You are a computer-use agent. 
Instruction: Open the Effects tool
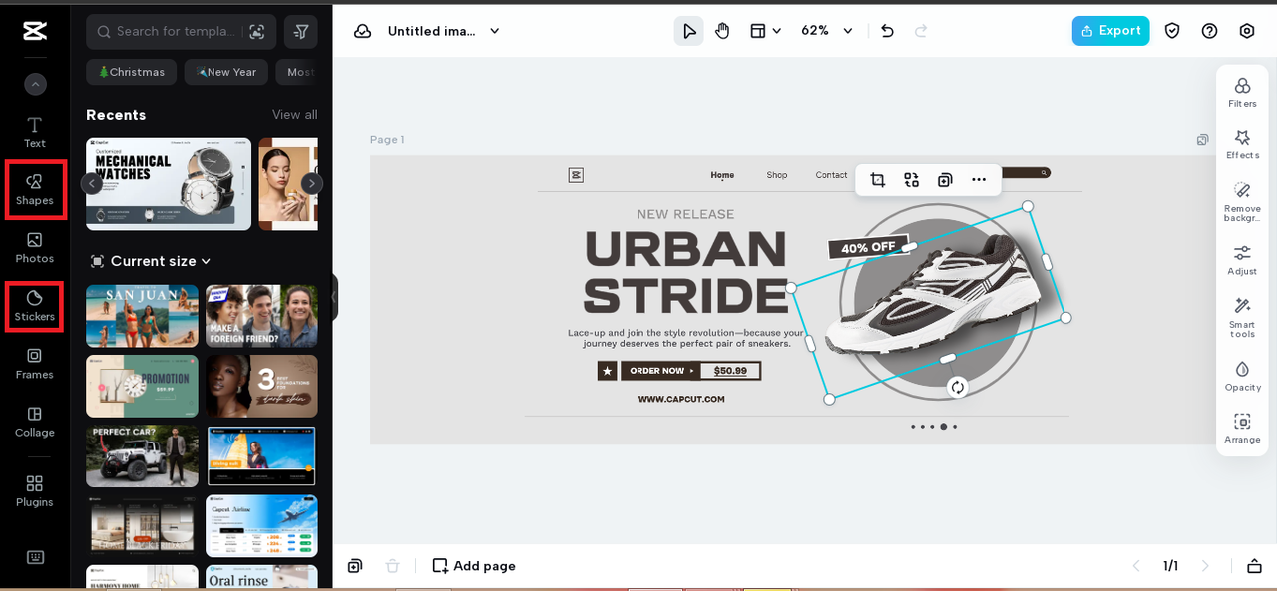tap(1242, 145)
